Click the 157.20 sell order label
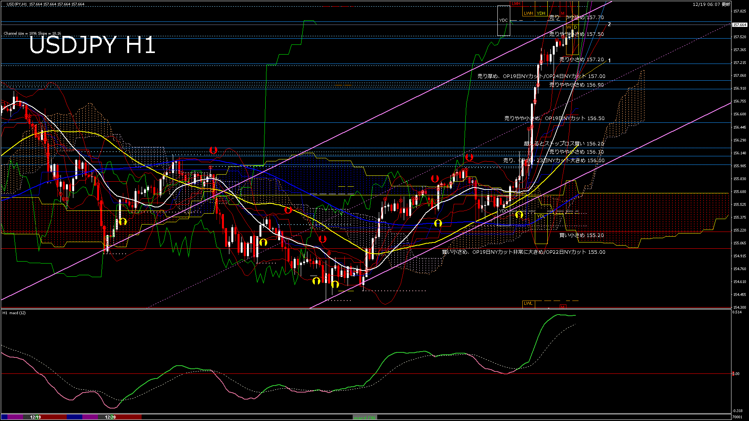The image size is (749, 421). point(581,60)
